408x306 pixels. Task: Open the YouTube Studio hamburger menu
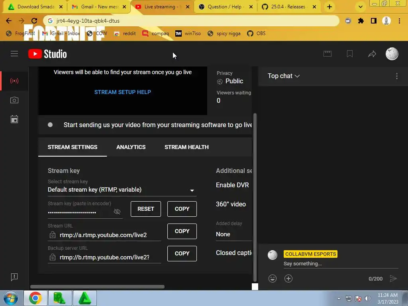coord(14,54)
